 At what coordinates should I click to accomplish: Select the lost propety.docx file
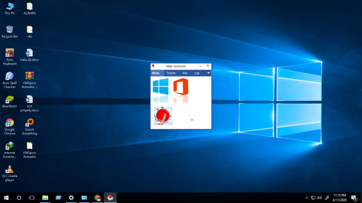click(29, 104)
